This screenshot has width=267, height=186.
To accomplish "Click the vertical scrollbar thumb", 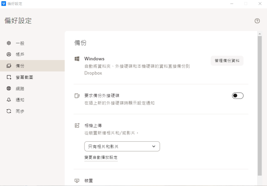I will pyautogui.click(x=260, y=104).
